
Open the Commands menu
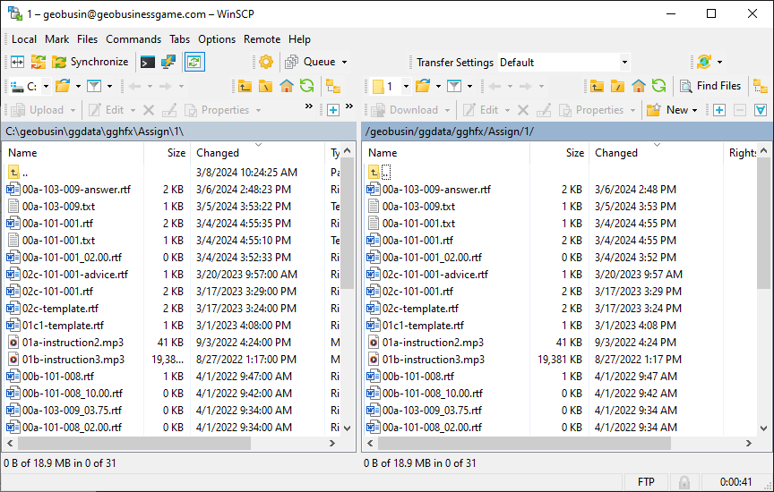pos(133,38)
